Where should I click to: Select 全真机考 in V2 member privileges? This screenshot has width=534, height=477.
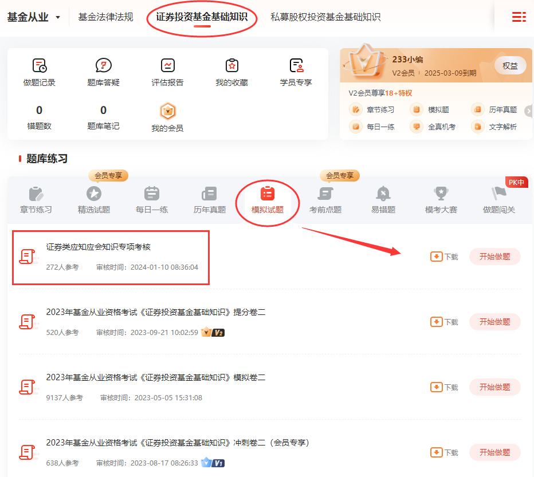coord(433,127)
